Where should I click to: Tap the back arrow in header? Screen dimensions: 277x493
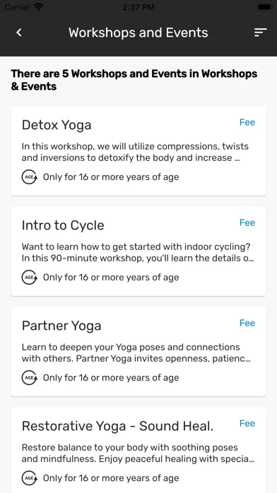pos(19,33)
